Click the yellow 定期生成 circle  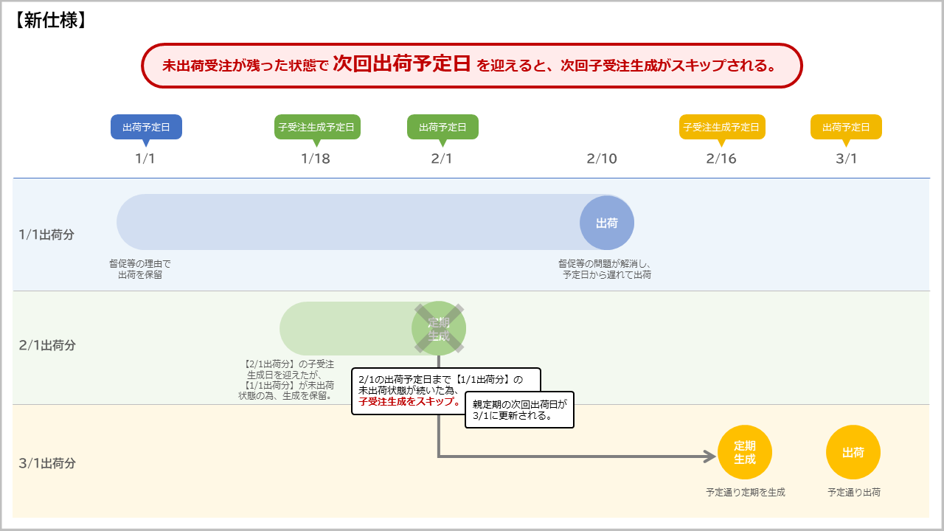[x=744, y=452]
